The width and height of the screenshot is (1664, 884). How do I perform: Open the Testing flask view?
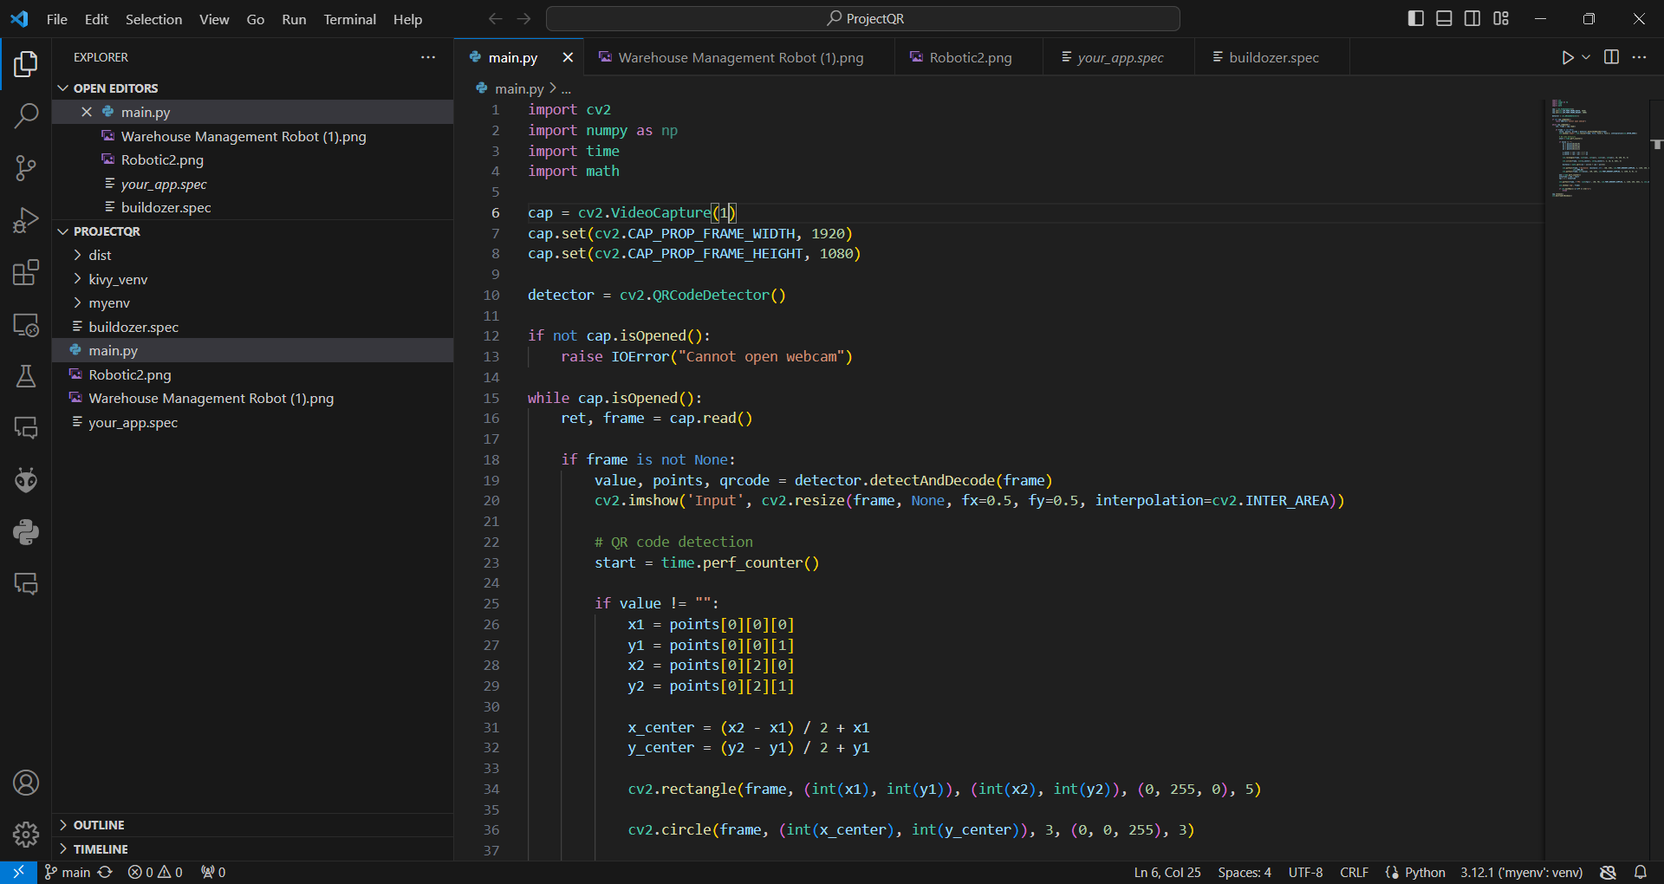click(x=26, y=376)
